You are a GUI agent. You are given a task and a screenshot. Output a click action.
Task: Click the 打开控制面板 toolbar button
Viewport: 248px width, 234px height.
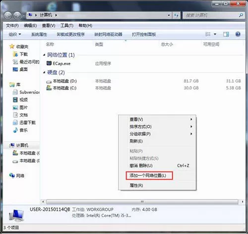(x=144, y=34)
